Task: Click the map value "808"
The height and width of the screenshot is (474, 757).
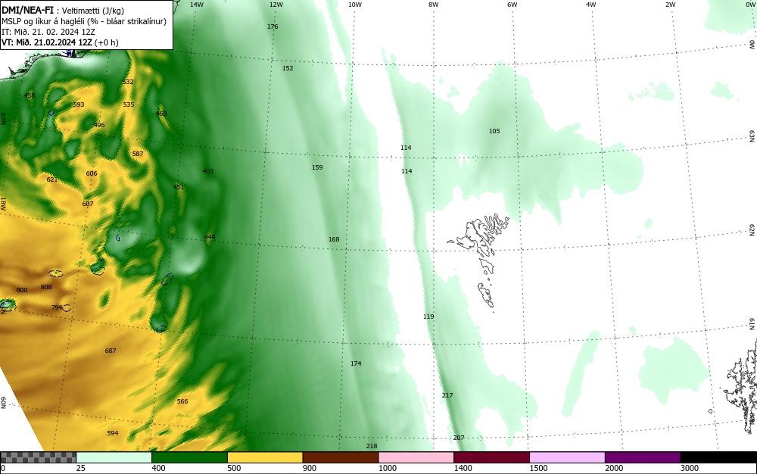Action: pos(46,287)
